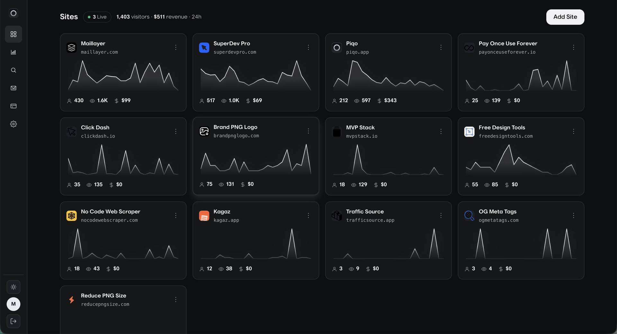Open the No Code Web Scraper menu
This screenshot has width=617, height=334.
coord(176,216)
